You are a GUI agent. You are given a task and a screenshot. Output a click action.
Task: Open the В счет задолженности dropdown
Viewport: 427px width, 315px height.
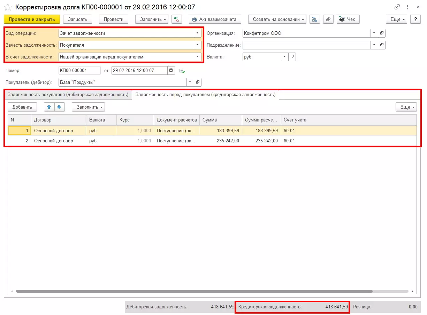pyautogui.click(x=198, y=57)
